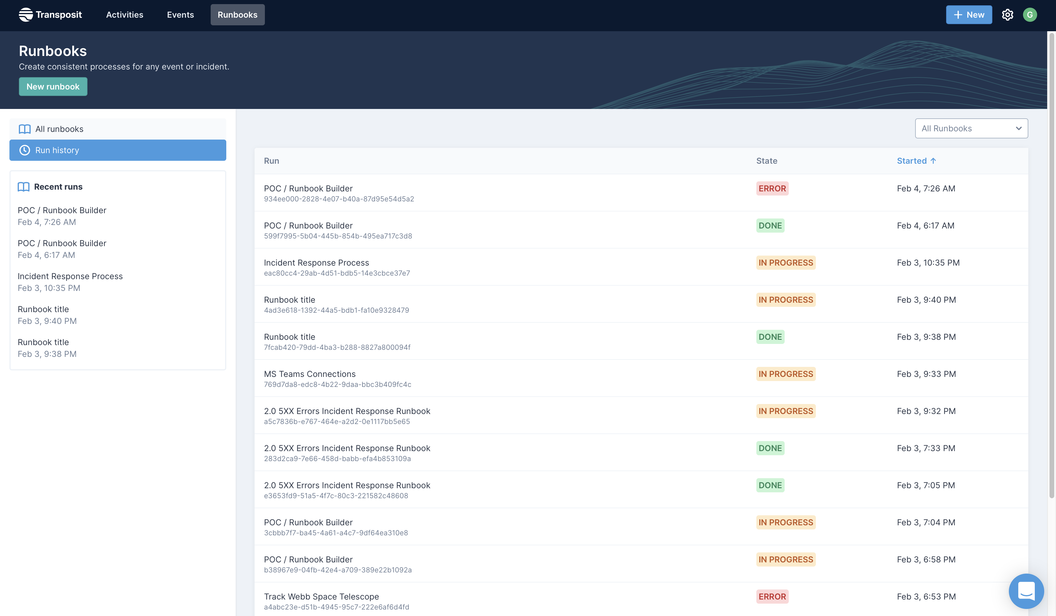The width and height of the screenshot is (1056, 616).
Task: Click the All runbooks book icon
Action: point(25,129)
